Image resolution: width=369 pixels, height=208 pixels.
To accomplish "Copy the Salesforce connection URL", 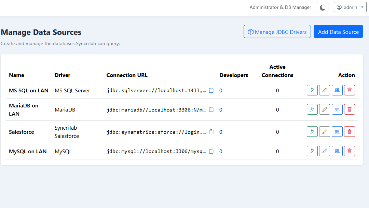I will pyautogui.click(x=211, y=132).
